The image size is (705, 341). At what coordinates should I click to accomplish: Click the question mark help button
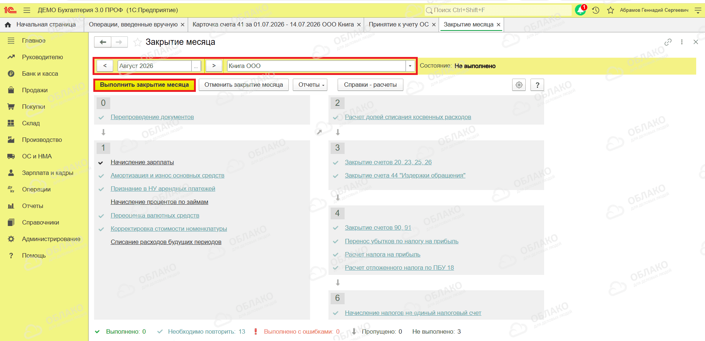pos(537,85)
